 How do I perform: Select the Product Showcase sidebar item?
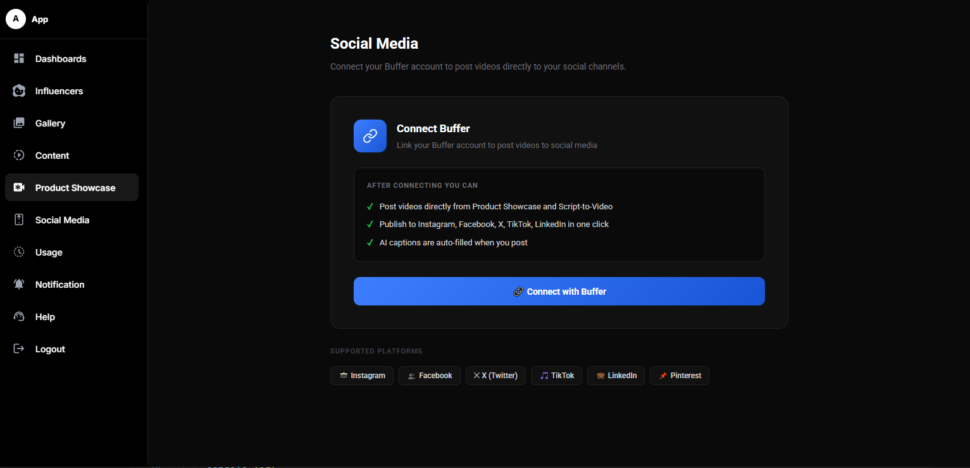(72, 188)
